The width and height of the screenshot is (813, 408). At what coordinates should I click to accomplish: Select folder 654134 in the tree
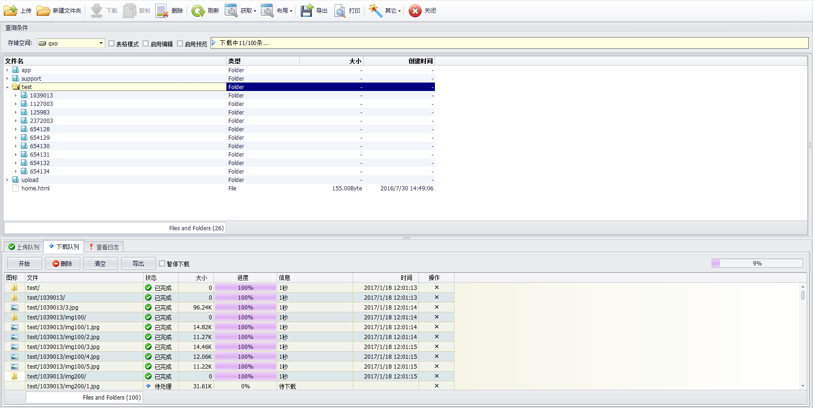(40, 172)
